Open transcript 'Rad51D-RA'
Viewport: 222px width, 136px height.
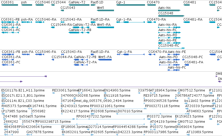coord(100,20)
